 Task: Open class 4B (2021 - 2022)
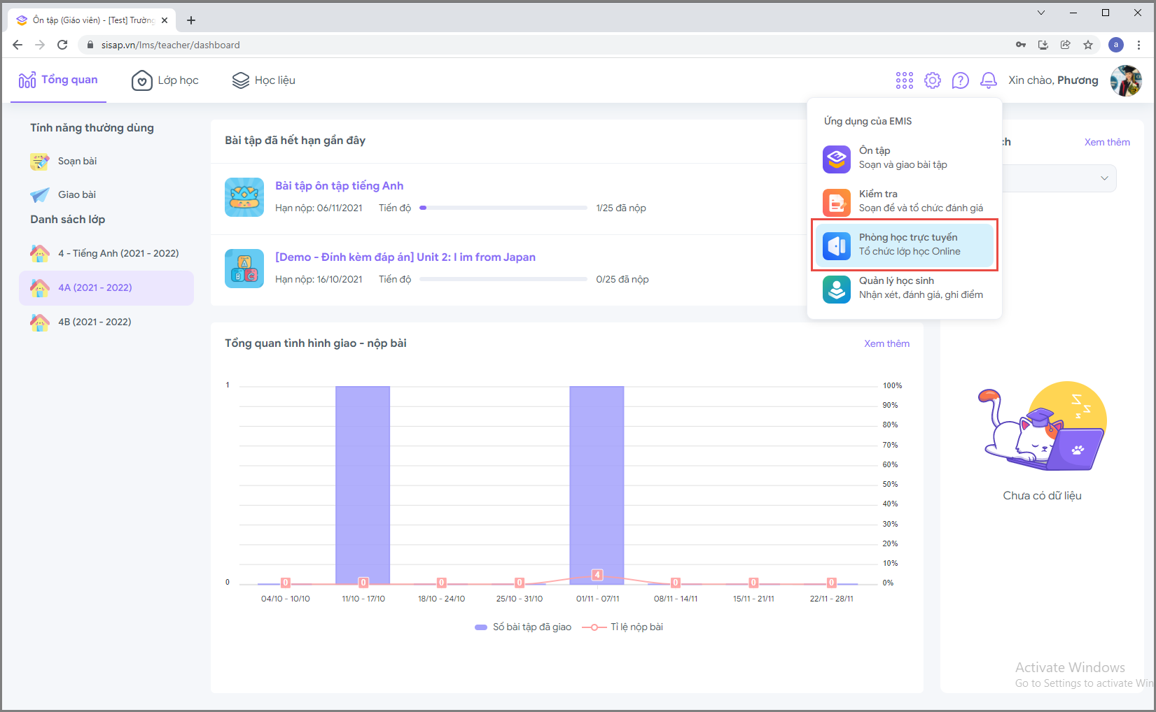pos(106,322)
